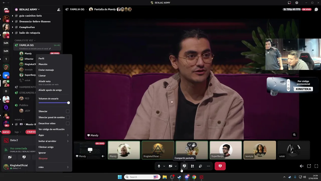This screenshot has height=181, width=321.
Task: Open chat bubble icon at top right
Action: click(x=316, y=9)
